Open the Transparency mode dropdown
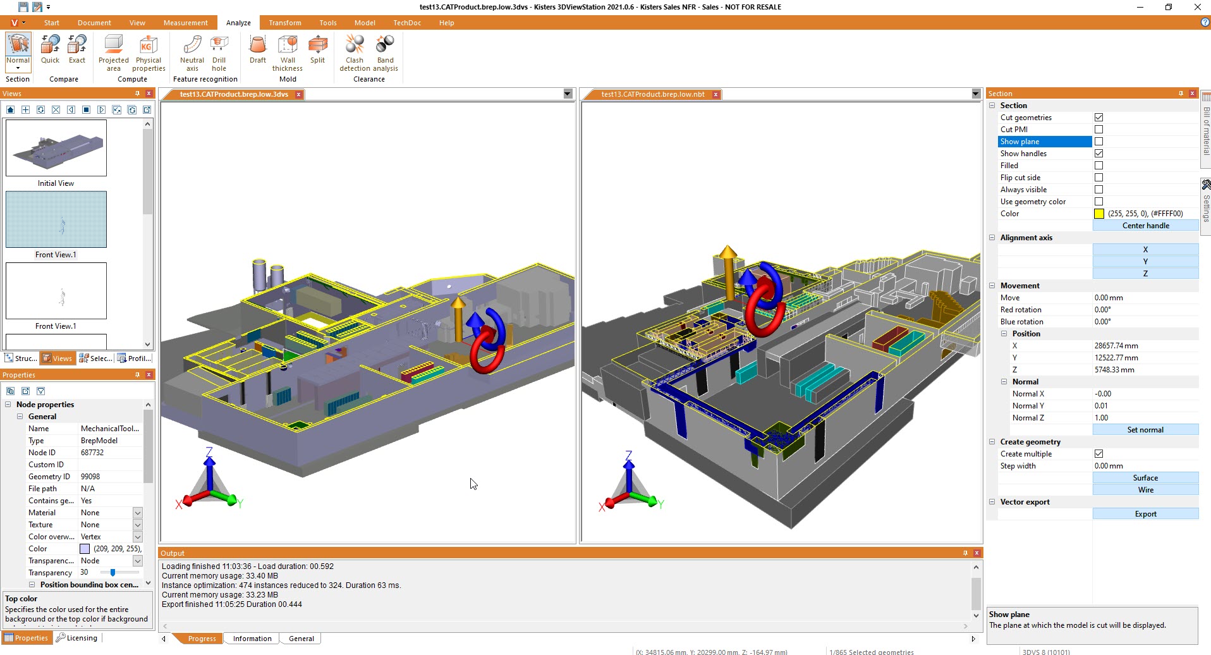The image size is (1211, 655). pos(137,561)
